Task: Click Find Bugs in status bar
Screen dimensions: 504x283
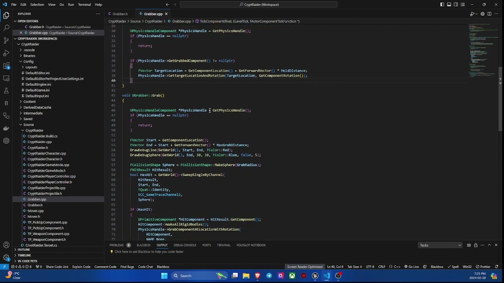Action: click(x=127, y=267)
